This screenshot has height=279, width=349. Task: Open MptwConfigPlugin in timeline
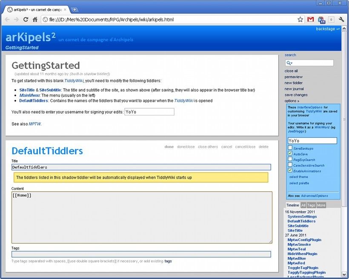(304, 240)
